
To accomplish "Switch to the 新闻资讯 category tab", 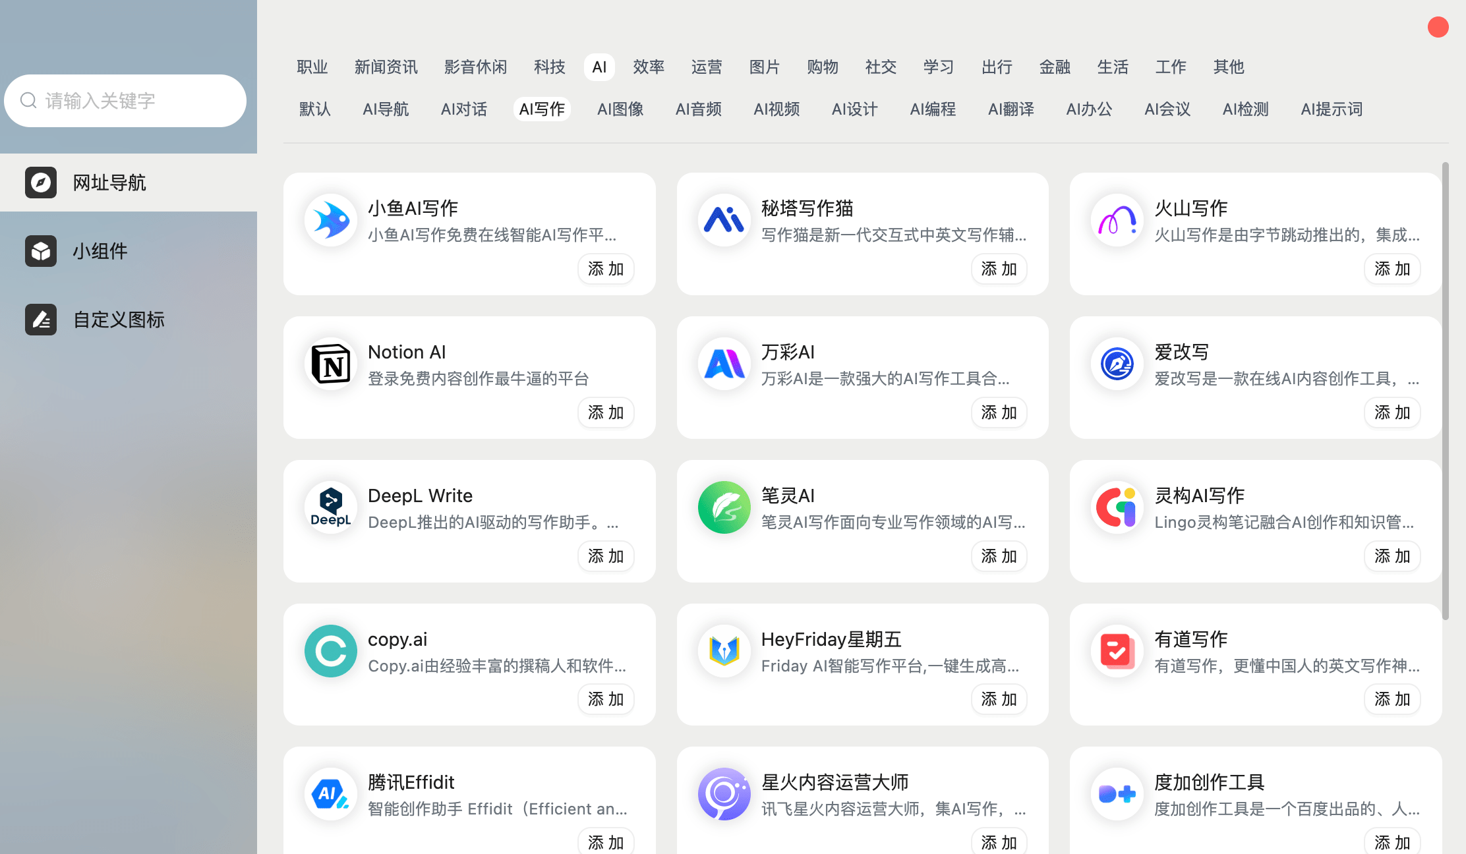I will [x=386, y=67].
